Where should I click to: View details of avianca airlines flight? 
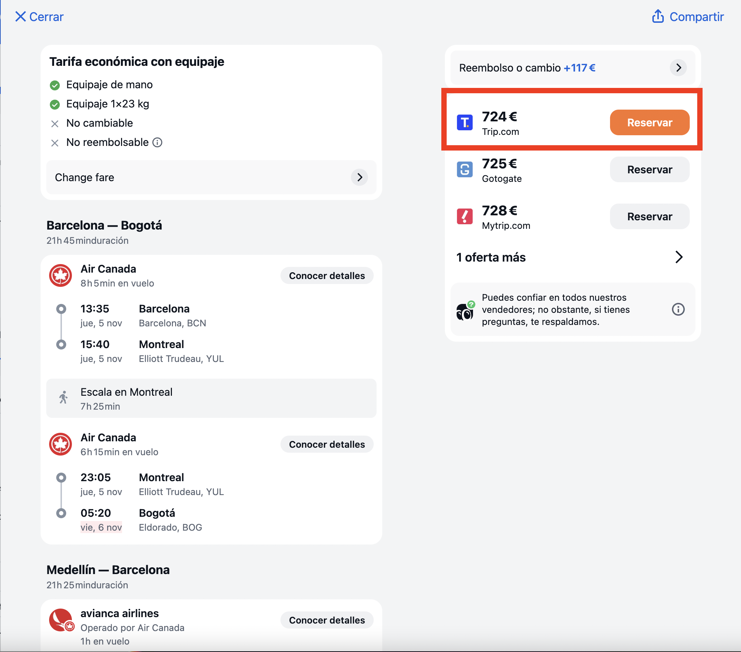(327, 620)
